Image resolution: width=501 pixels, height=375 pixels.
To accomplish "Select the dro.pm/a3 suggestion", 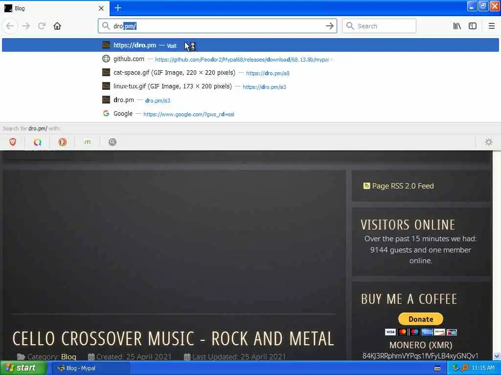I will pyautogui.click(x=250, y=100).
